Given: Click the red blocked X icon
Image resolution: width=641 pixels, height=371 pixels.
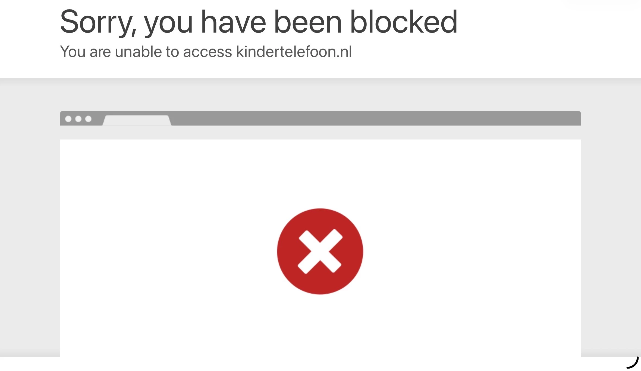Looking at the screenshot, I should click(320, 251).
